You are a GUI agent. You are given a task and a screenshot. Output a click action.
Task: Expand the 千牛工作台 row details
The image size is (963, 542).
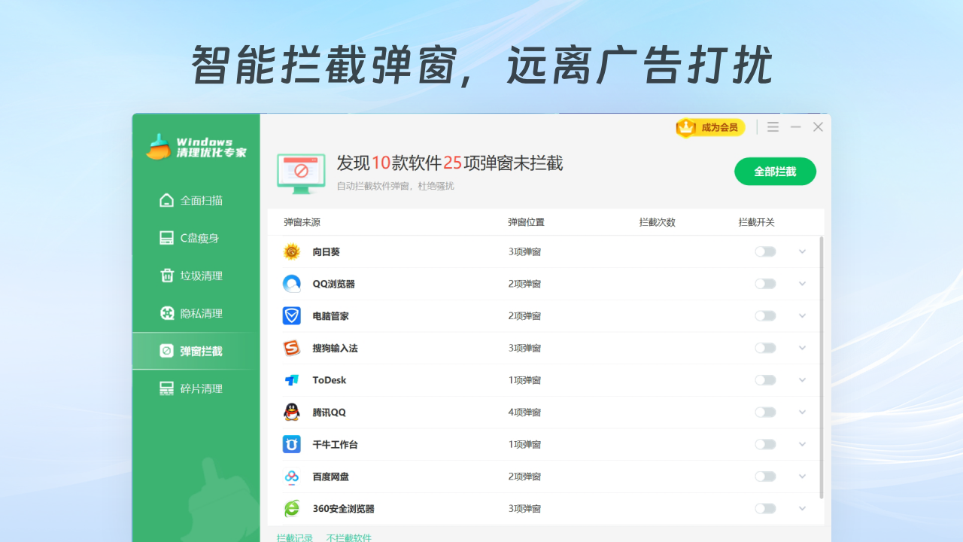click(802, 444)
